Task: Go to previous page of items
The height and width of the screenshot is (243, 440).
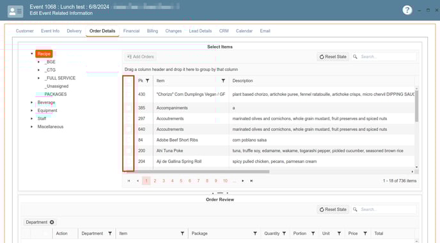Action: pos(137,181)
